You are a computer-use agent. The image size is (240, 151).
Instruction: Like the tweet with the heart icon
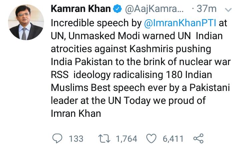click(x=151, y=138)
